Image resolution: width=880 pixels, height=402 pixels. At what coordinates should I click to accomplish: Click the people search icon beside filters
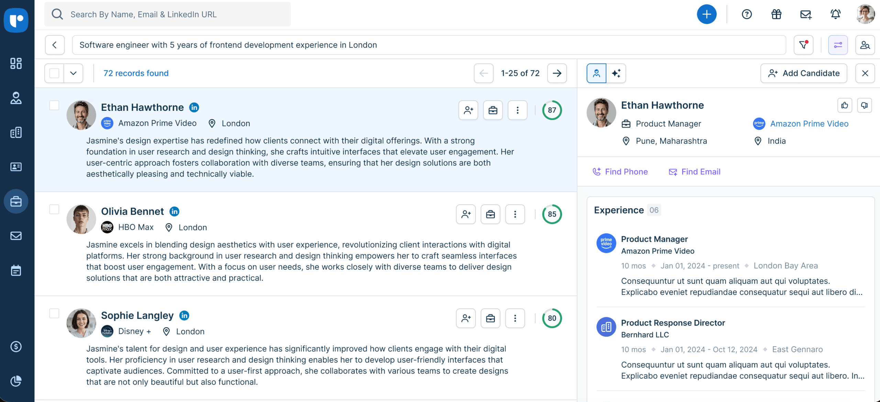pyautogui.click(x=865, y=45)
